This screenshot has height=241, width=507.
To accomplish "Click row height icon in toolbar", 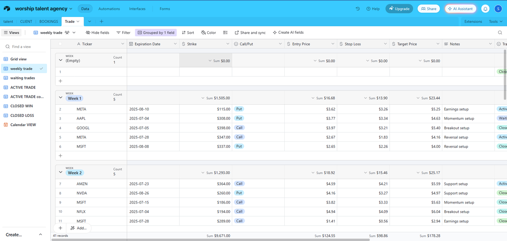I will (225, 32).
